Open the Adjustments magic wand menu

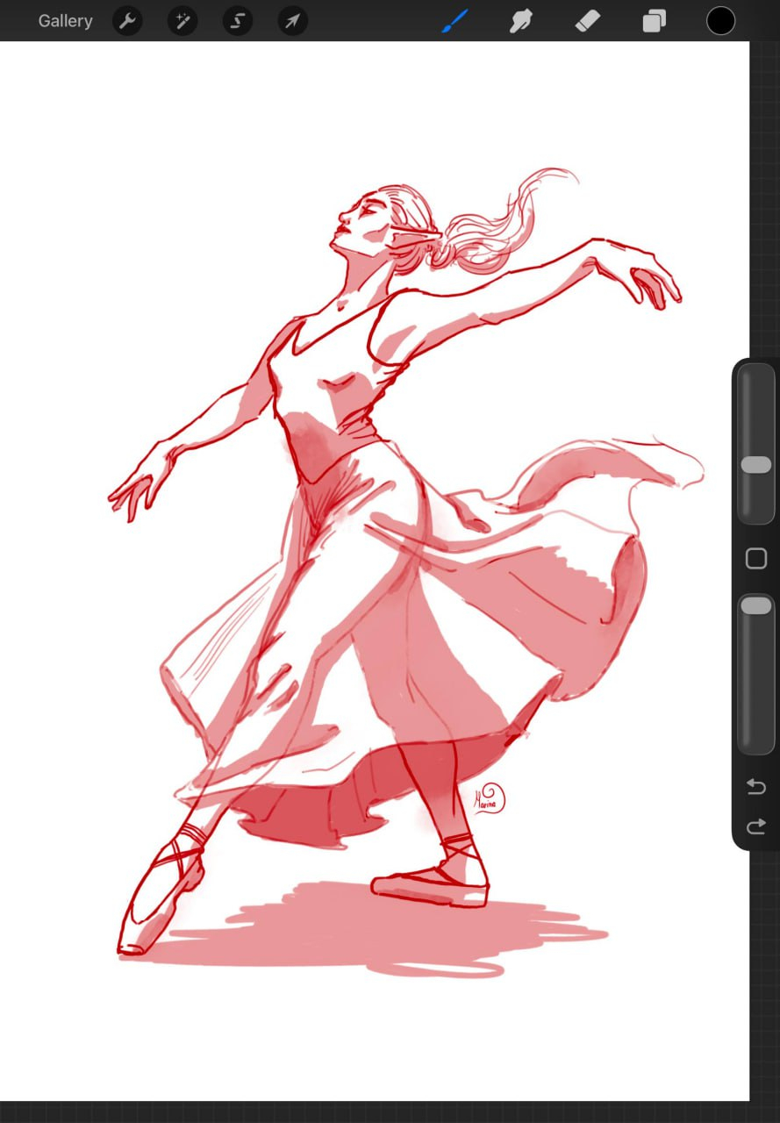(182, 21)
